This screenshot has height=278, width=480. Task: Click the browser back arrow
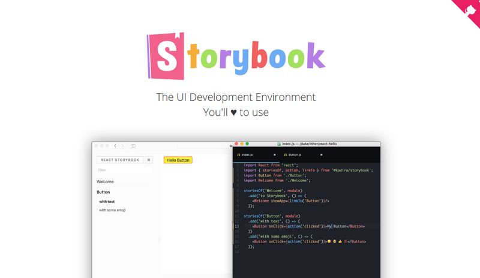coord(116,145)
